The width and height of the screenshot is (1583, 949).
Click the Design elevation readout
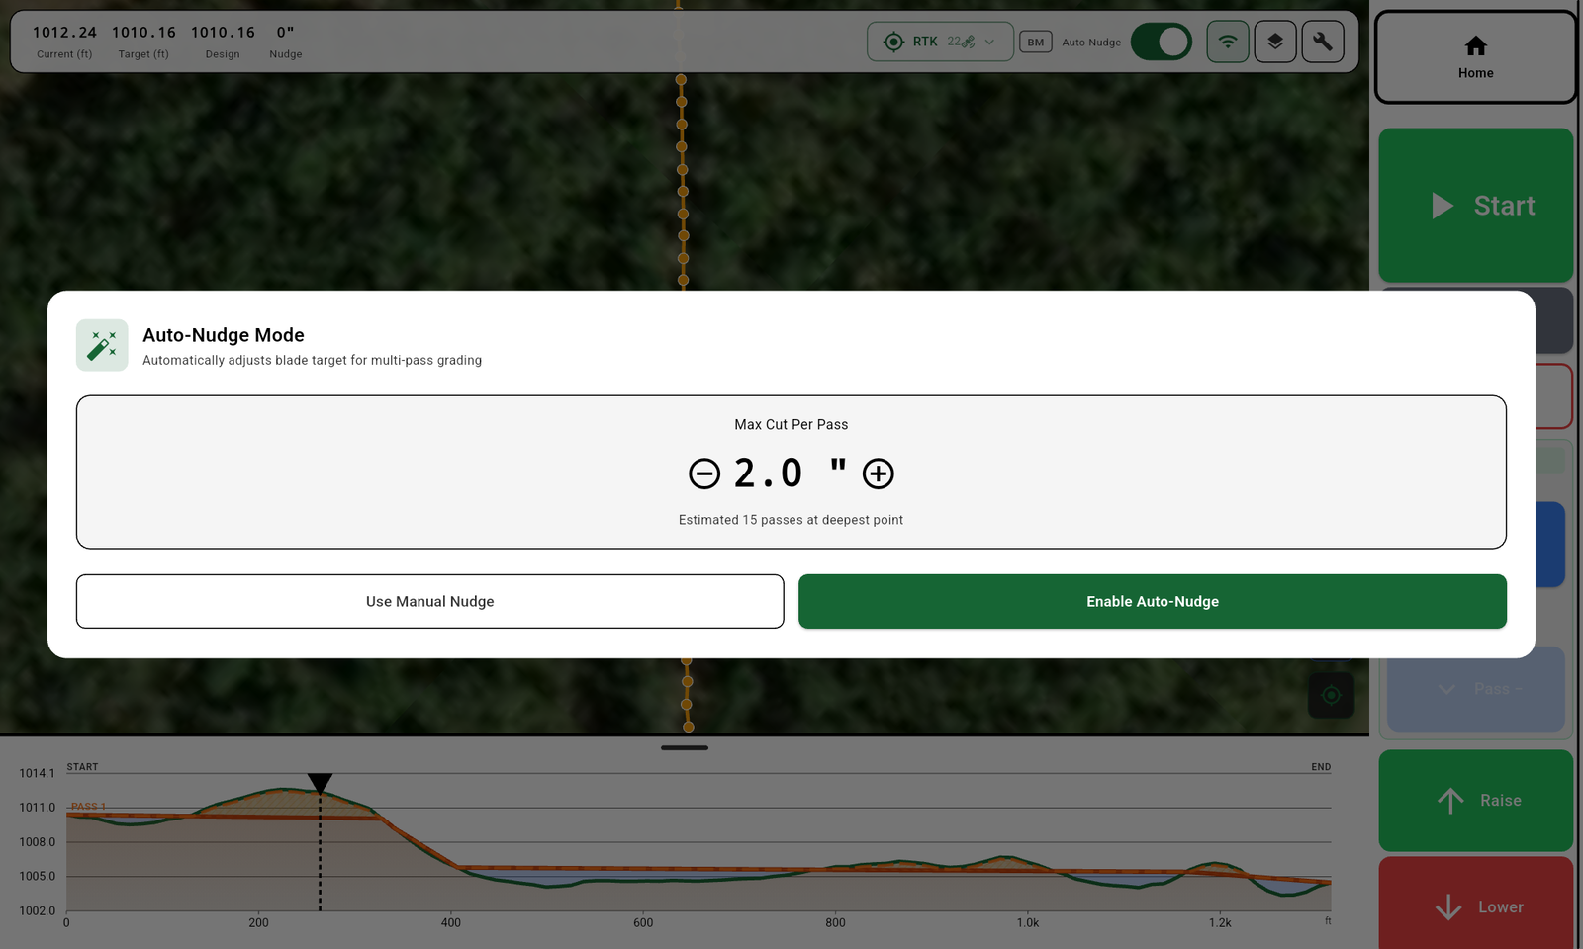[223, 42]
